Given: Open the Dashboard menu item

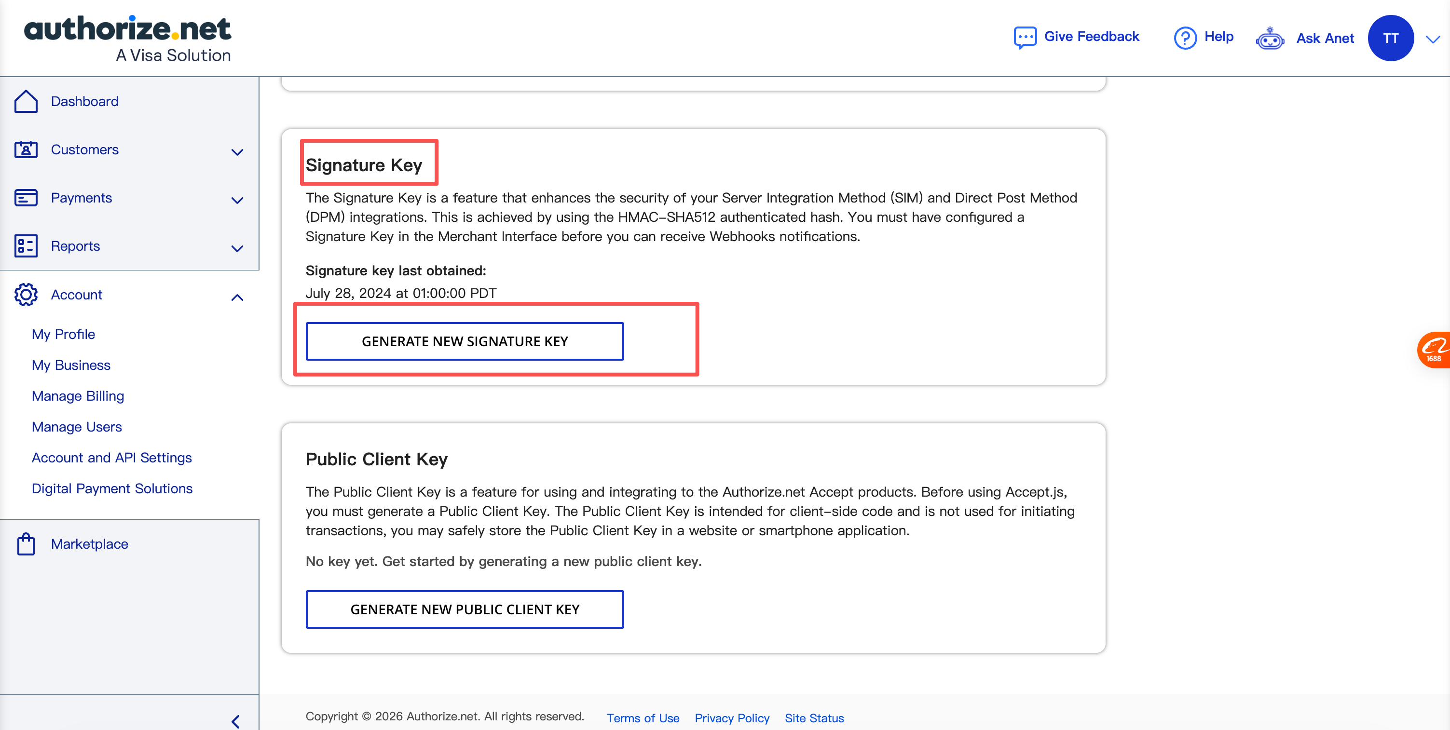Looking at the screenshot, I should click(84, 101).
